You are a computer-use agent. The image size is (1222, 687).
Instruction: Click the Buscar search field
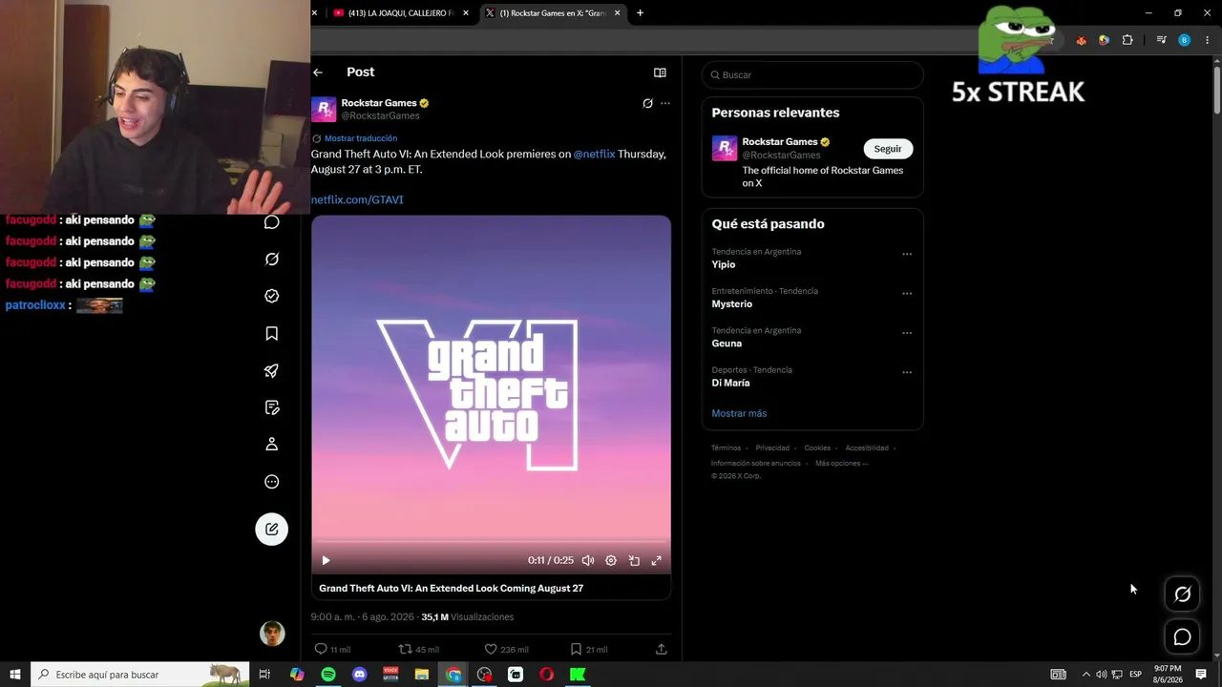point(812,74)
